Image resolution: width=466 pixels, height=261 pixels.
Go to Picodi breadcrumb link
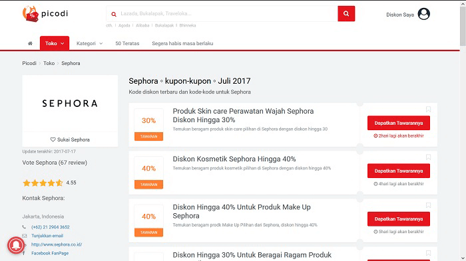coord(29,63)
